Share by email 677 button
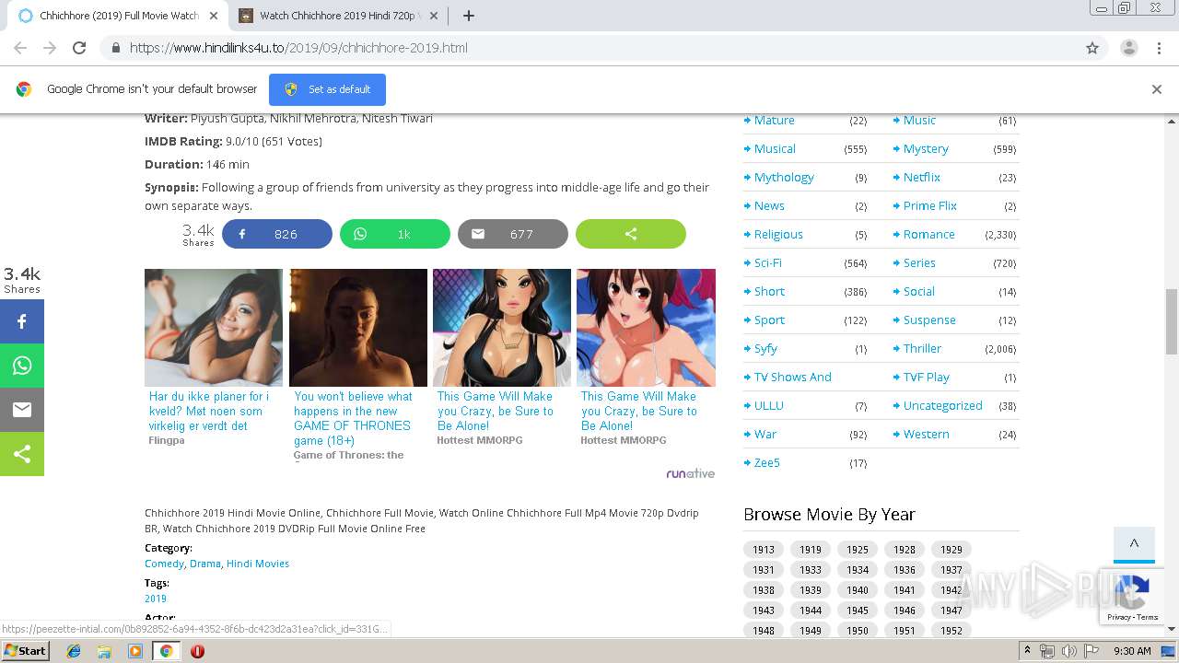The width and height of the screenshot is (1179, 663). tap(513, 234)
